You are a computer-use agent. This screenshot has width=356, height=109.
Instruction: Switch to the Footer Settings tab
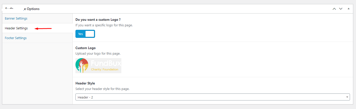pyautogui.click(x=16, y=38)
